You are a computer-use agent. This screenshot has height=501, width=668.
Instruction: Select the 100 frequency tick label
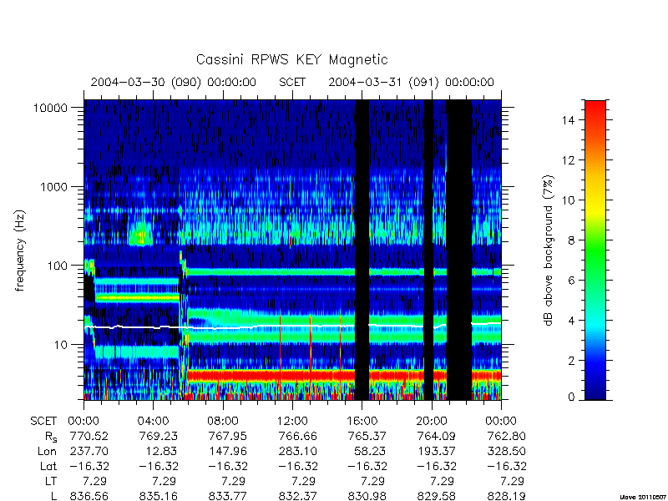pos(58,266)
